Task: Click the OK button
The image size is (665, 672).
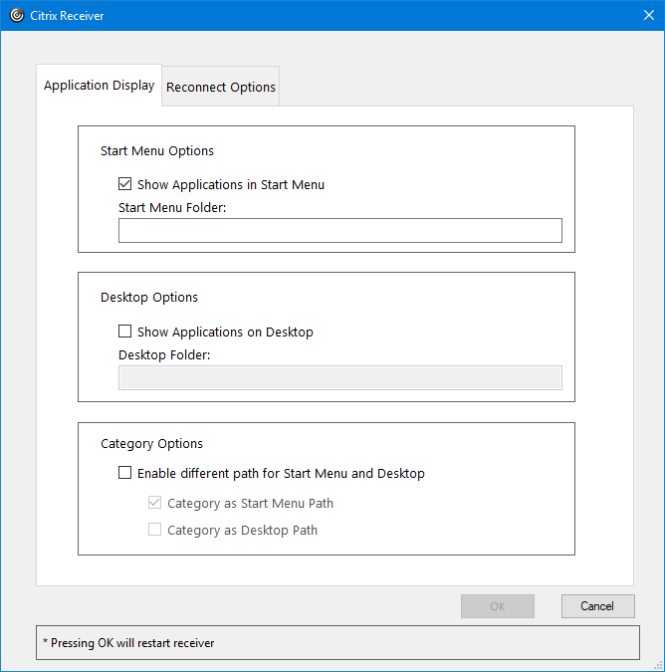Action: (498, 606)
